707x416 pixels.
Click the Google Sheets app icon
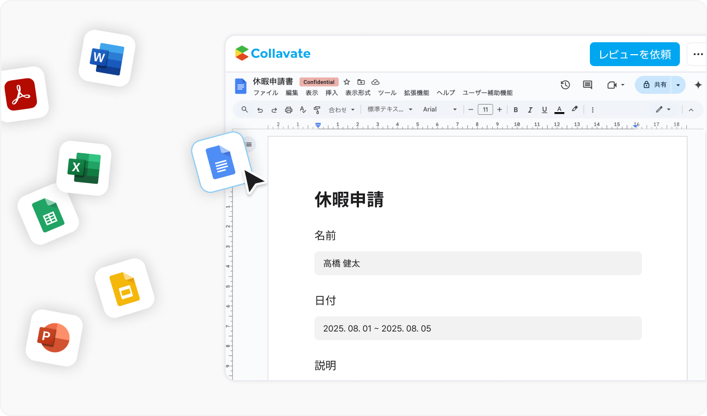[x=48, y=214]
